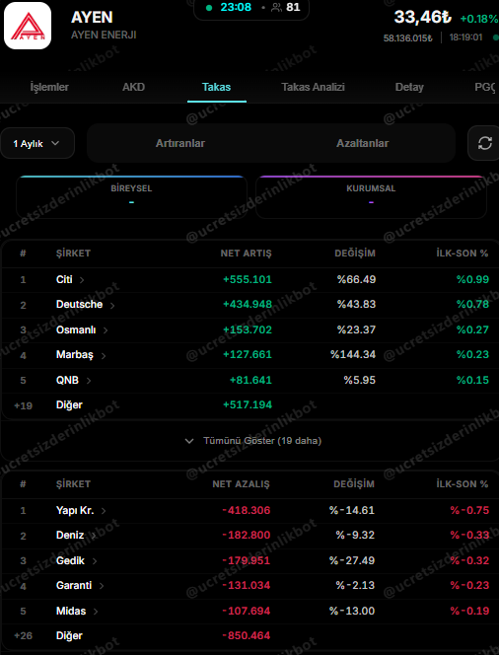This screenshot has width=499, height=655.
Task: Click the +0.18% price change
Action: point(479,19)
